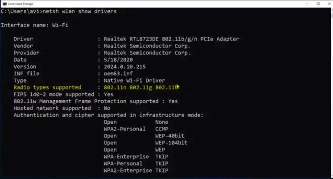Maximize the Command Prompt window
This screenshot has height=179, width=333.
point(318,3)
